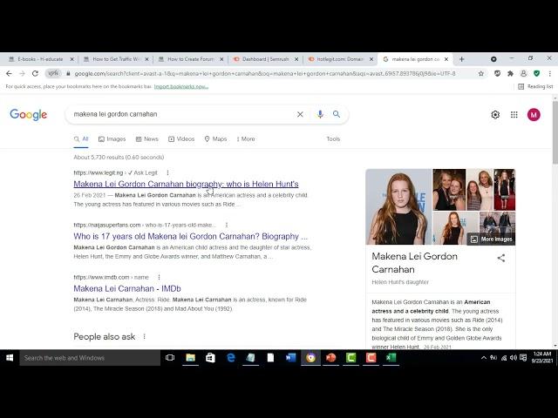Switch to E-books H-educate tab
This screenshot has width=558, height=418.
click(41, 59)
